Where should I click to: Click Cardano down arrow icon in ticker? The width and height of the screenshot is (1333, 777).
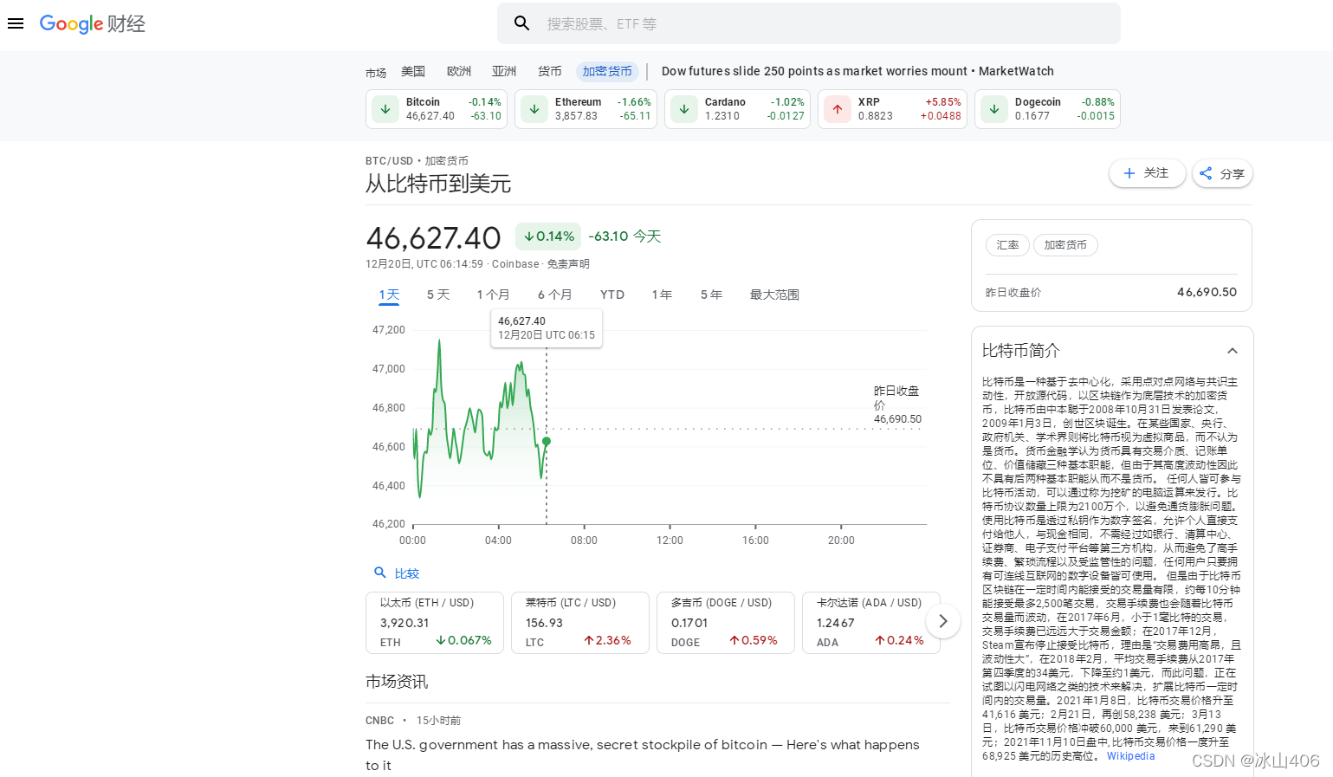point(684,109)
